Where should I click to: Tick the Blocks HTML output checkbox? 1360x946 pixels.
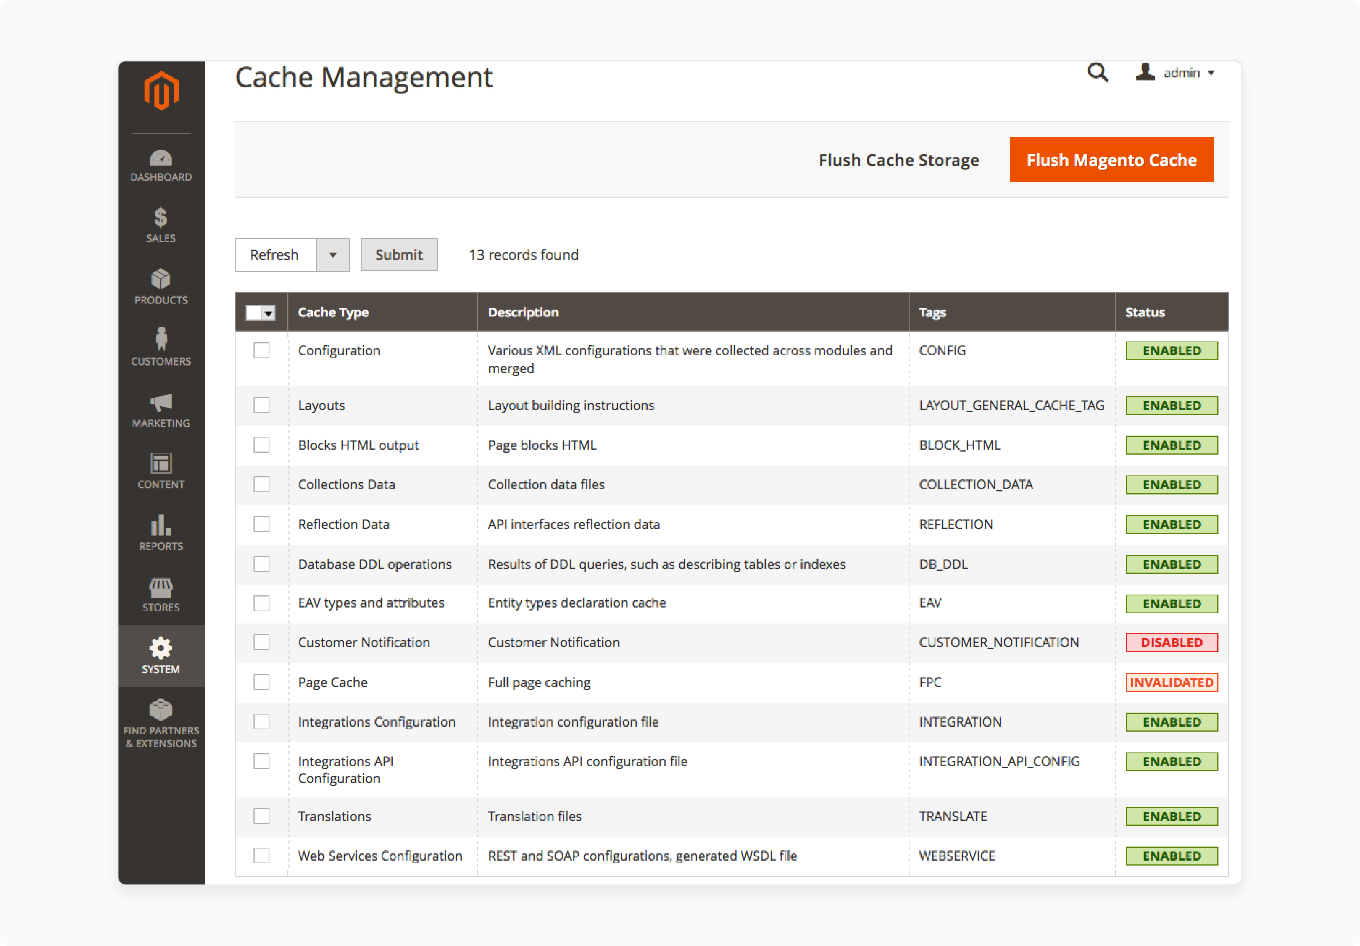pos(261,444)
